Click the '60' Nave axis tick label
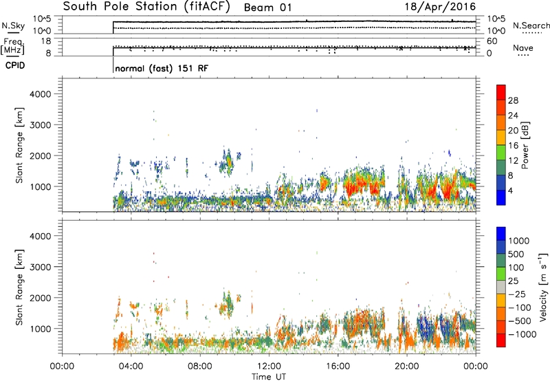Screen dimensions: 550x381 pos(492,41)
